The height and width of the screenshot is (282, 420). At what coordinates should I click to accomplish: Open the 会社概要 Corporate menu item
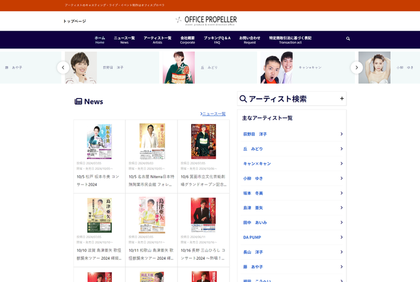187,40
